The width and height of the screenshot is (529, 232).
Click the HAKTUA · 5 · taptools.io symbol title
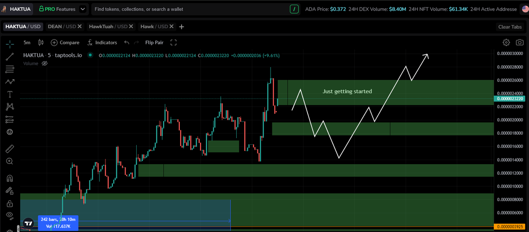pyautogui.click(x=53, y=55)
